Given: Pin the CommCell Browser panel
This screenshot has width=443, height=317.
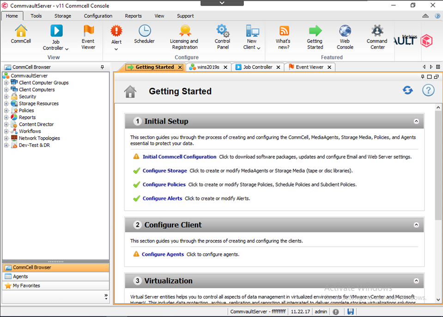Looking at the screenshot, I should click(102, 67).
